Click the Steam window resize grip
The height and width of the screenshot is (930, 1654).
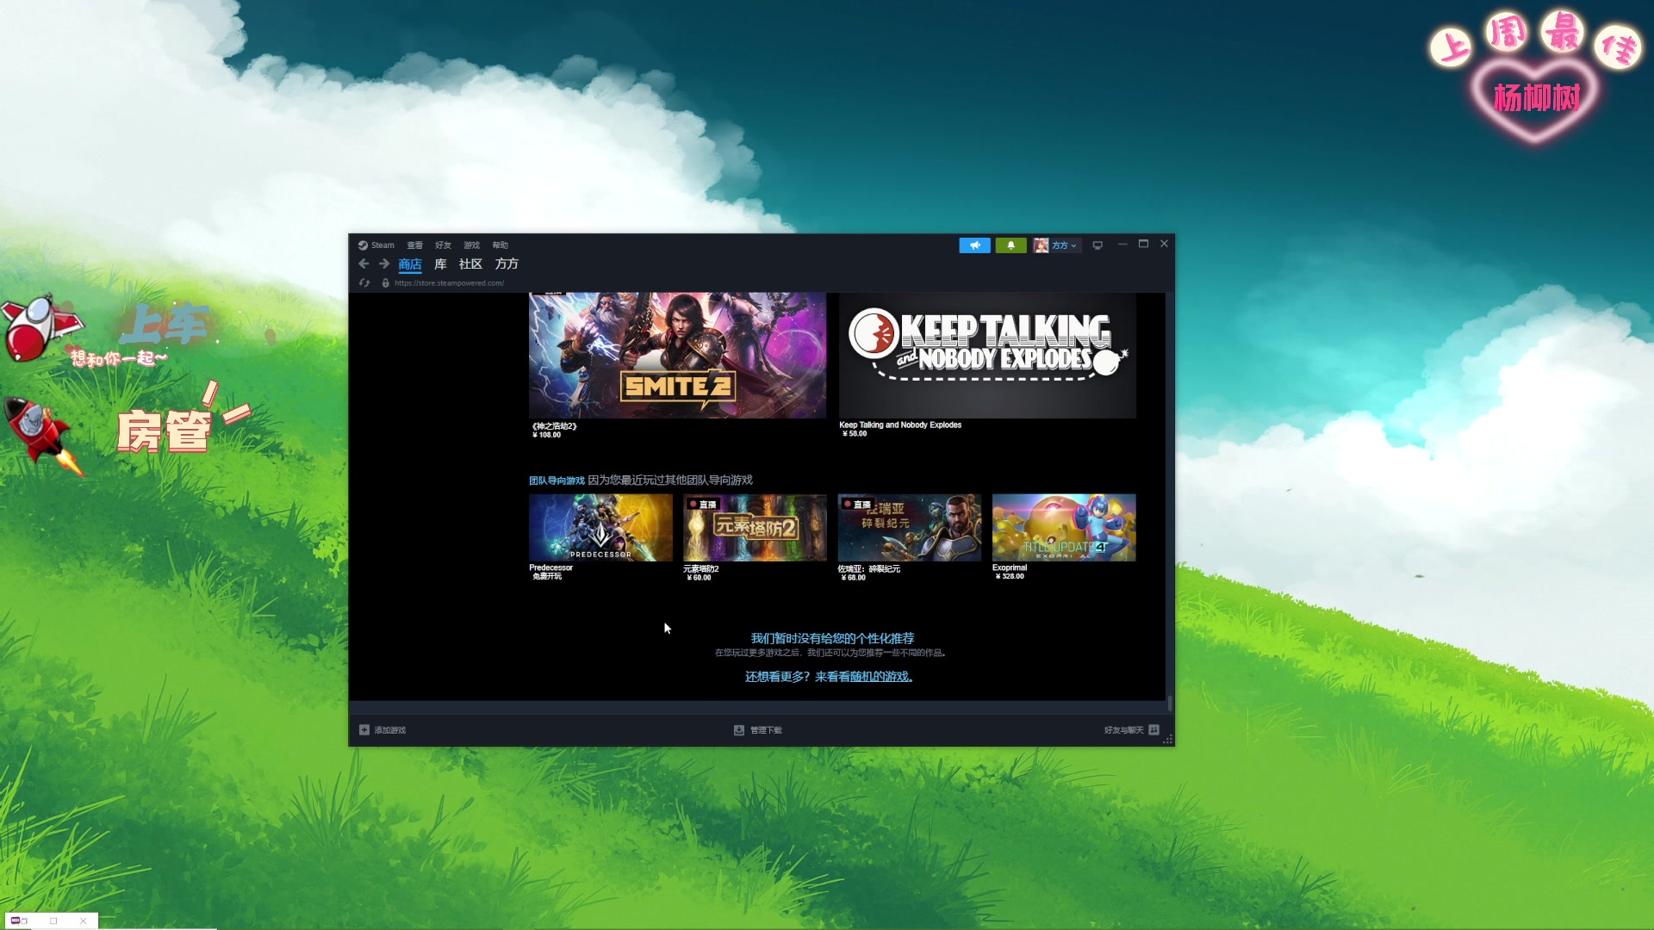pos(1169,740)
